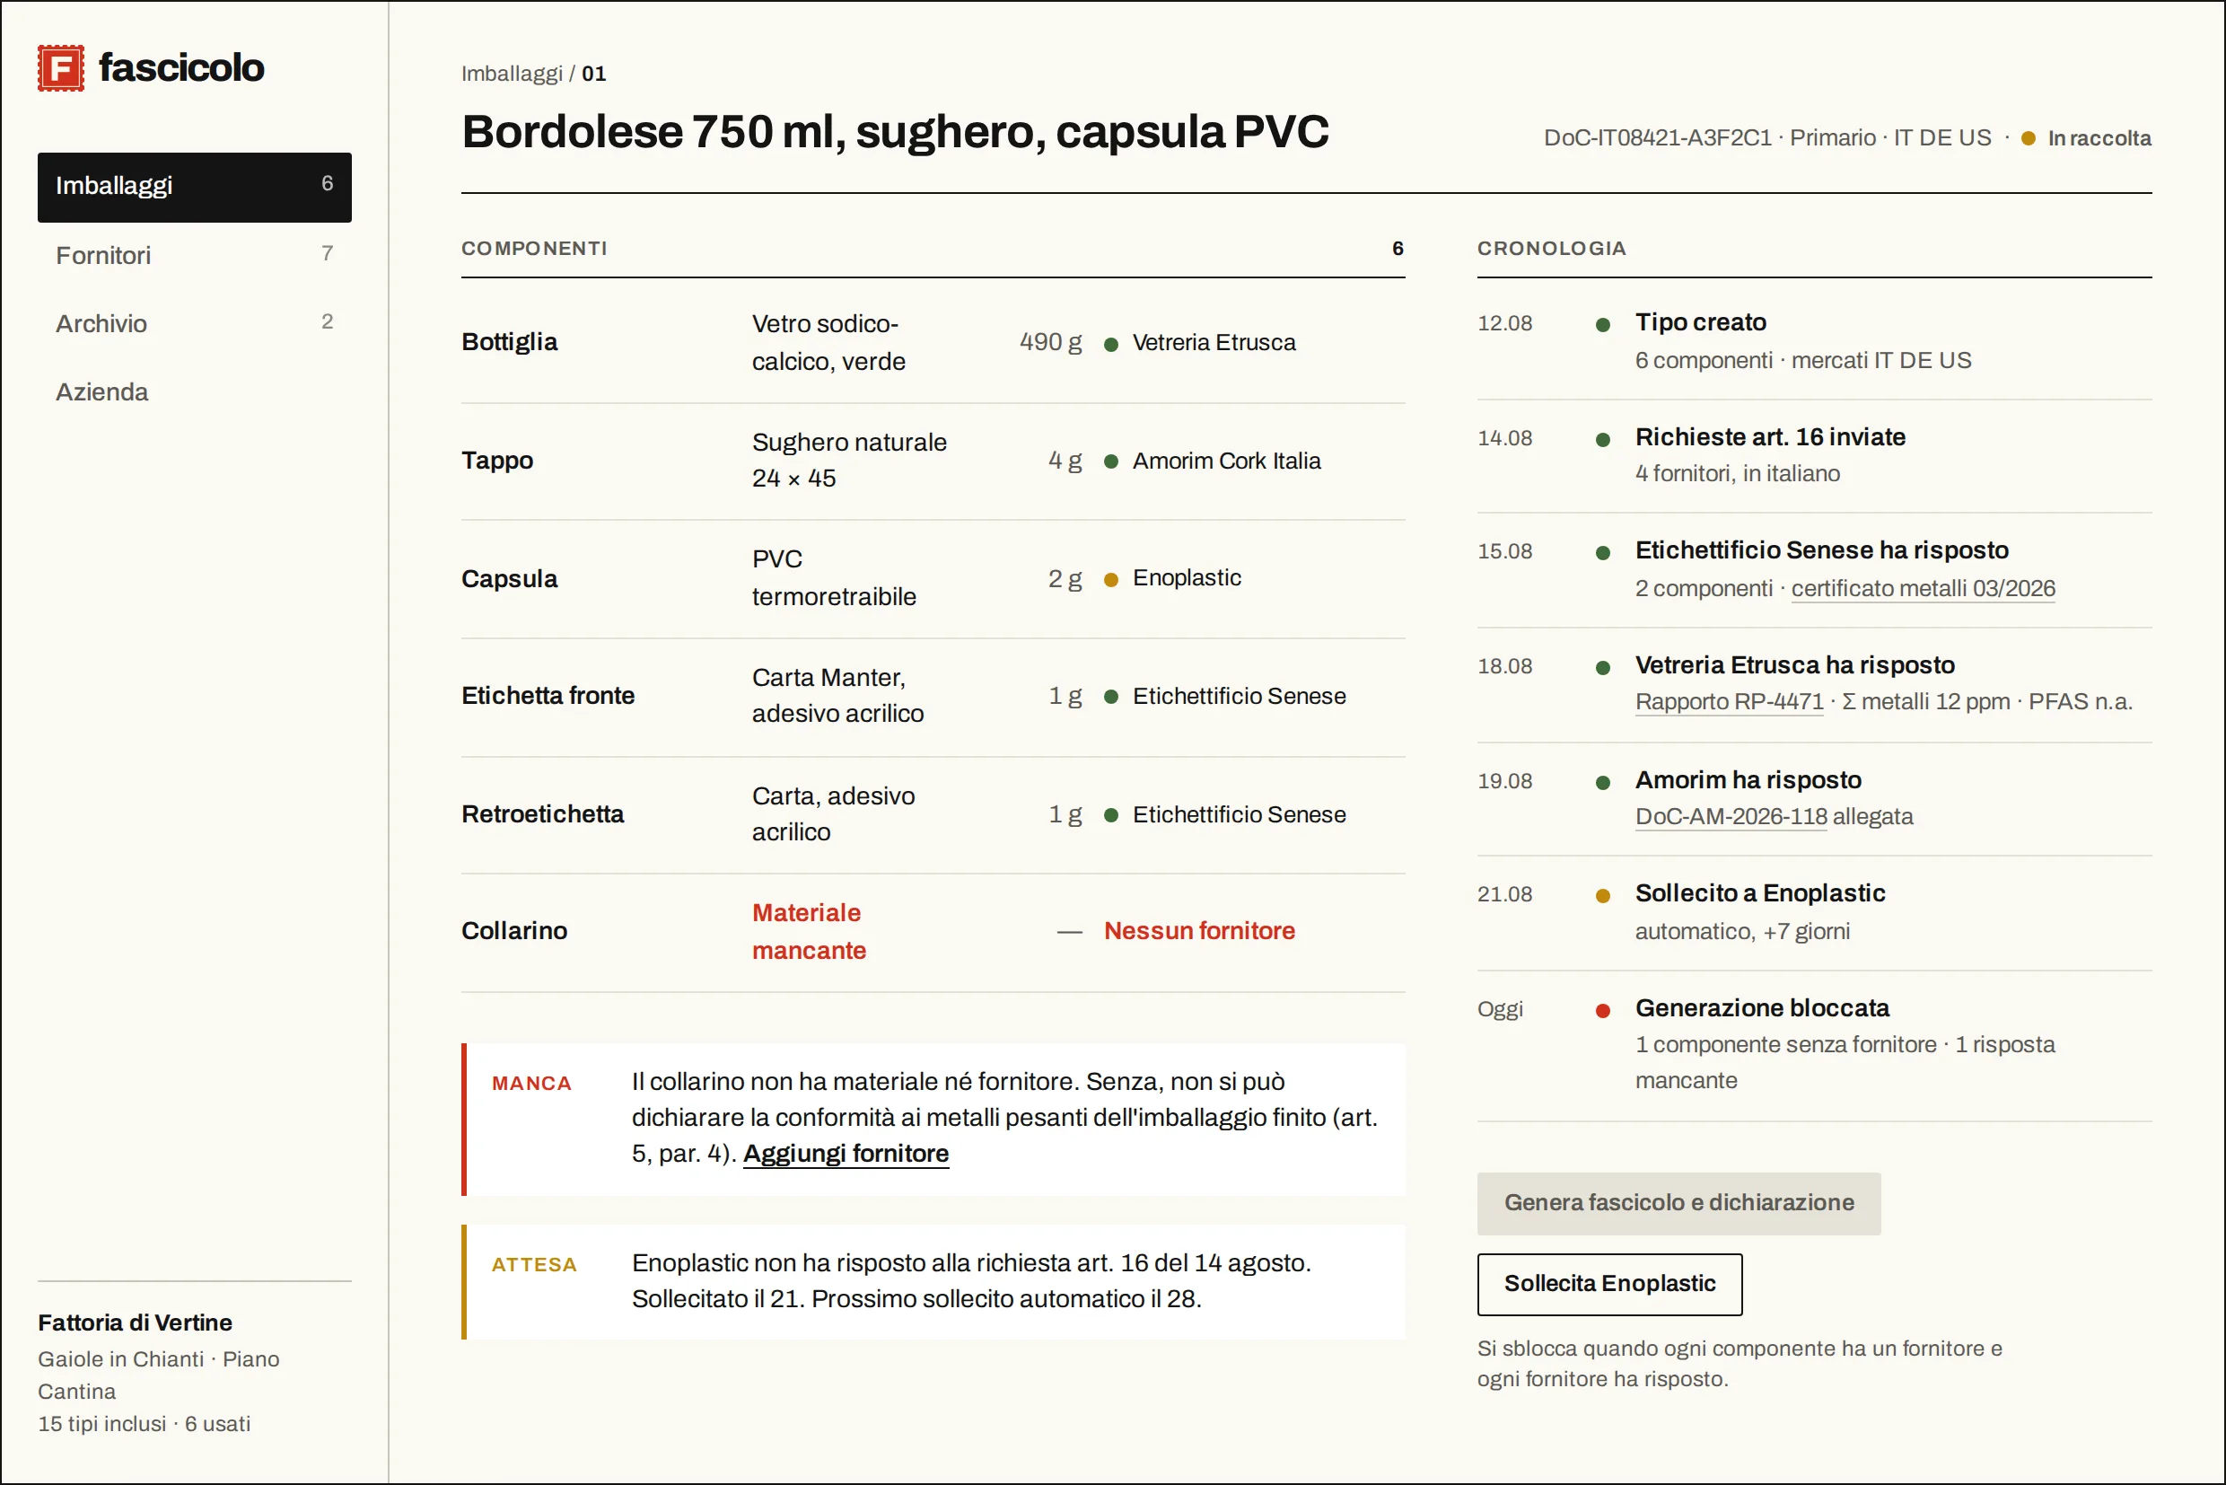This screenshot has width=2226, height=1485.
Task: Select the Bottiglia component row
Action: pos(933,343)
